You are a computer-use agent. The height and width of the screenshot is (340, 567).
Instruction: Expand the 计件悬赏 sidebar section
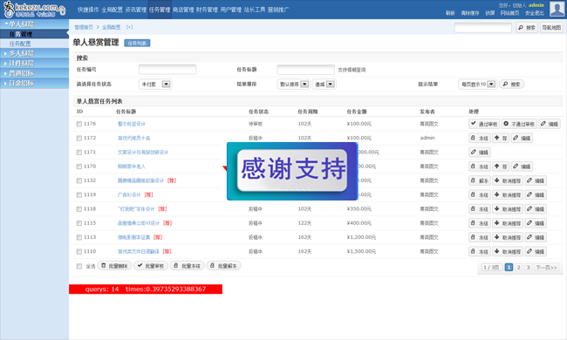[x=34, y=64]
